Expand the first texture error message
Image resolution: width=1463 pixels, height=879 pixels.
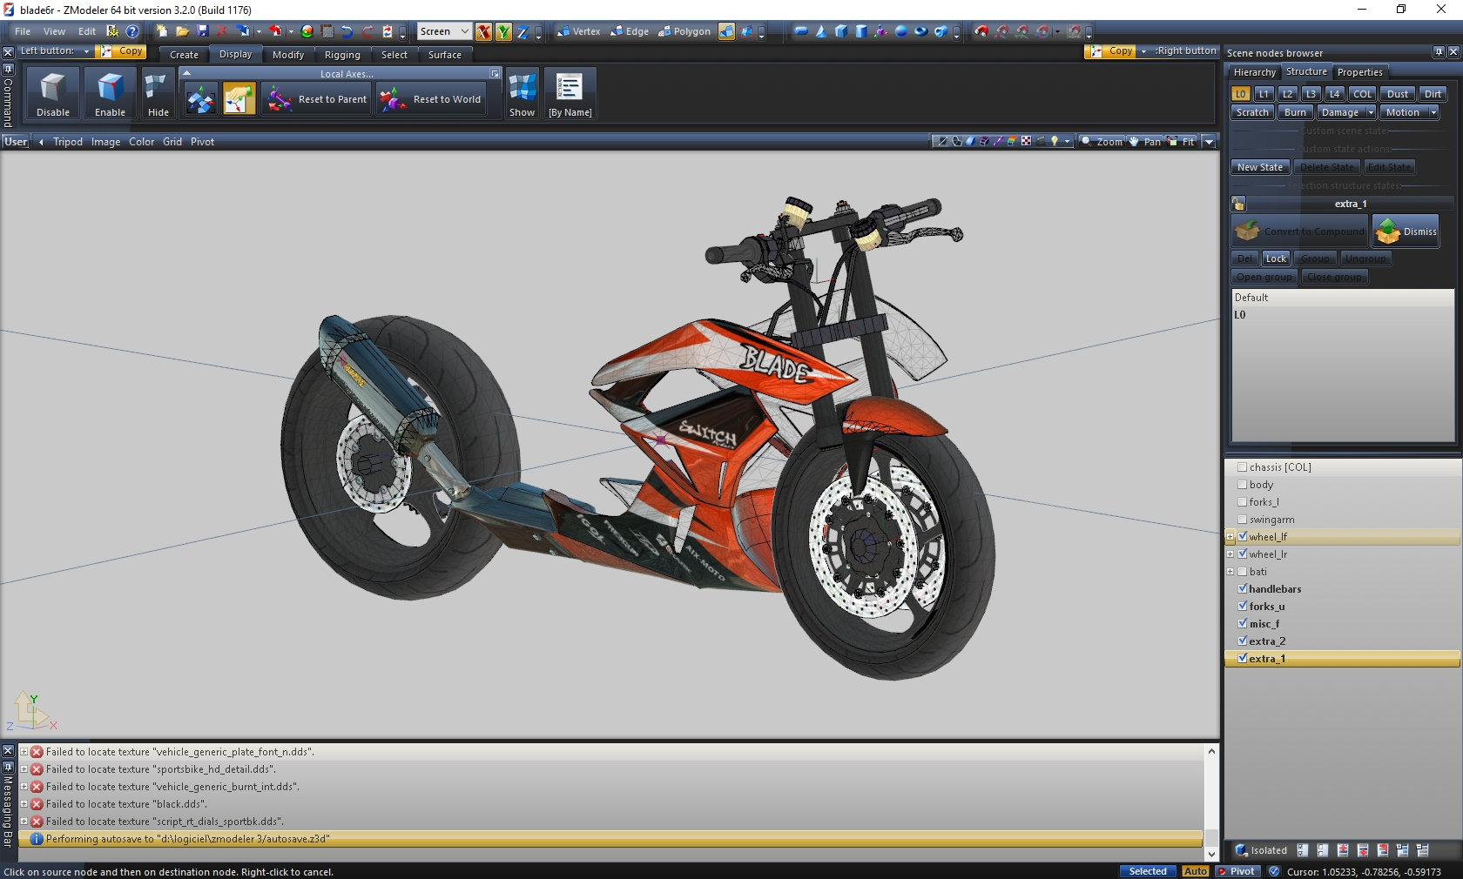(24, 752)
